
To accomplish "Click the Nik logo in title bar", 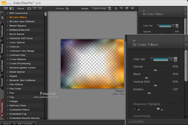I will tap(4, 3).
